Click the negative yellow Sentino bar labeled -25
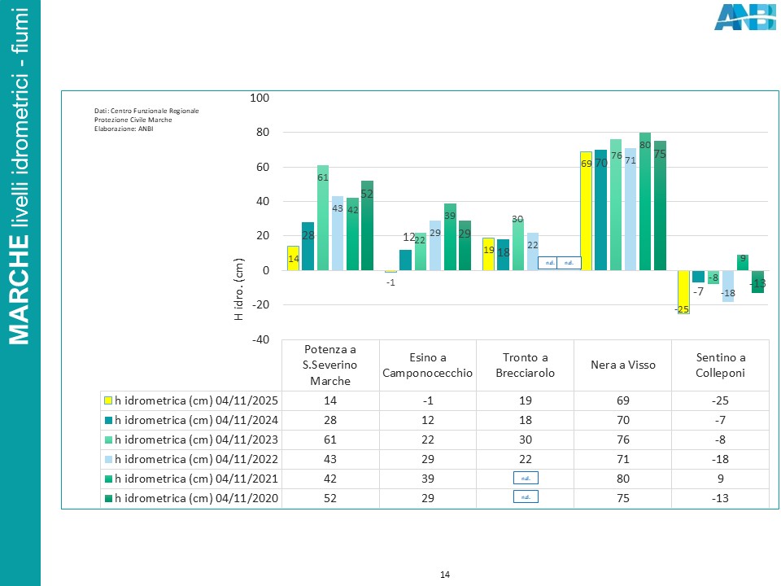 [x=683, y=291]
